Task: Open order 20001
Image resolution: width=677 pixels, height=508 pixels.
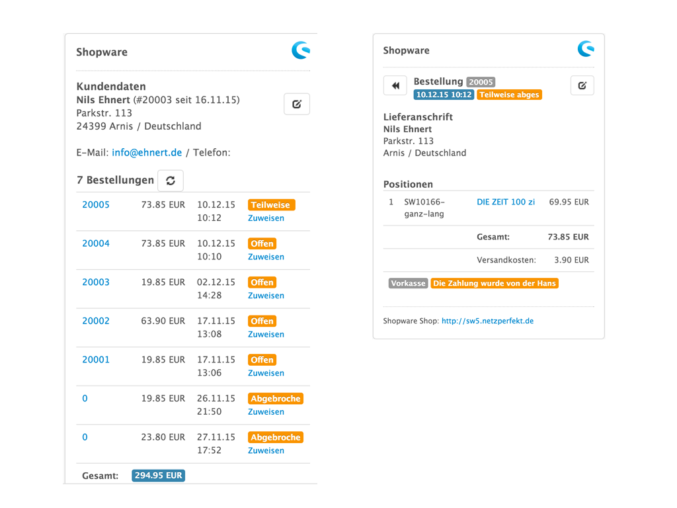Action: pos(96,359)
